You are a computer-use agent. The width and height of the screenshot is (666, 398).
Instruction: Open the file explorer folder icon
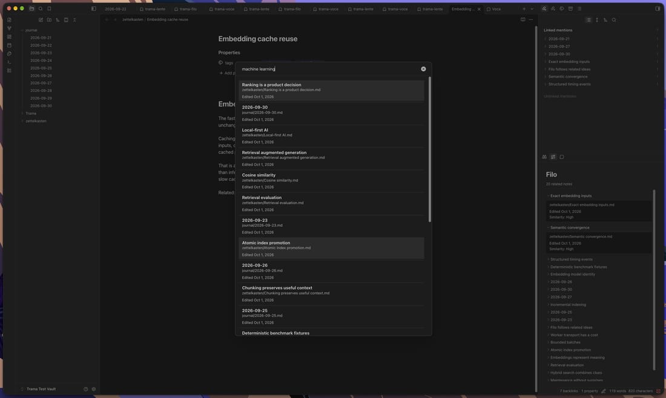32,8
